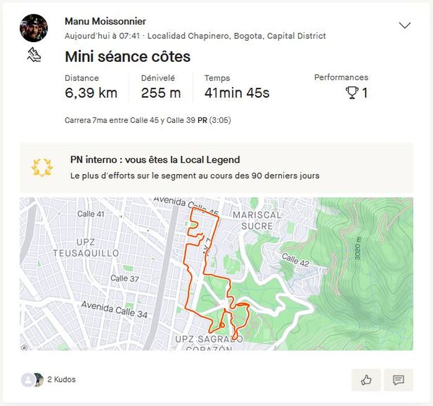
Task: Open athlete name Manu Moissonnier link
Action: 105,22
